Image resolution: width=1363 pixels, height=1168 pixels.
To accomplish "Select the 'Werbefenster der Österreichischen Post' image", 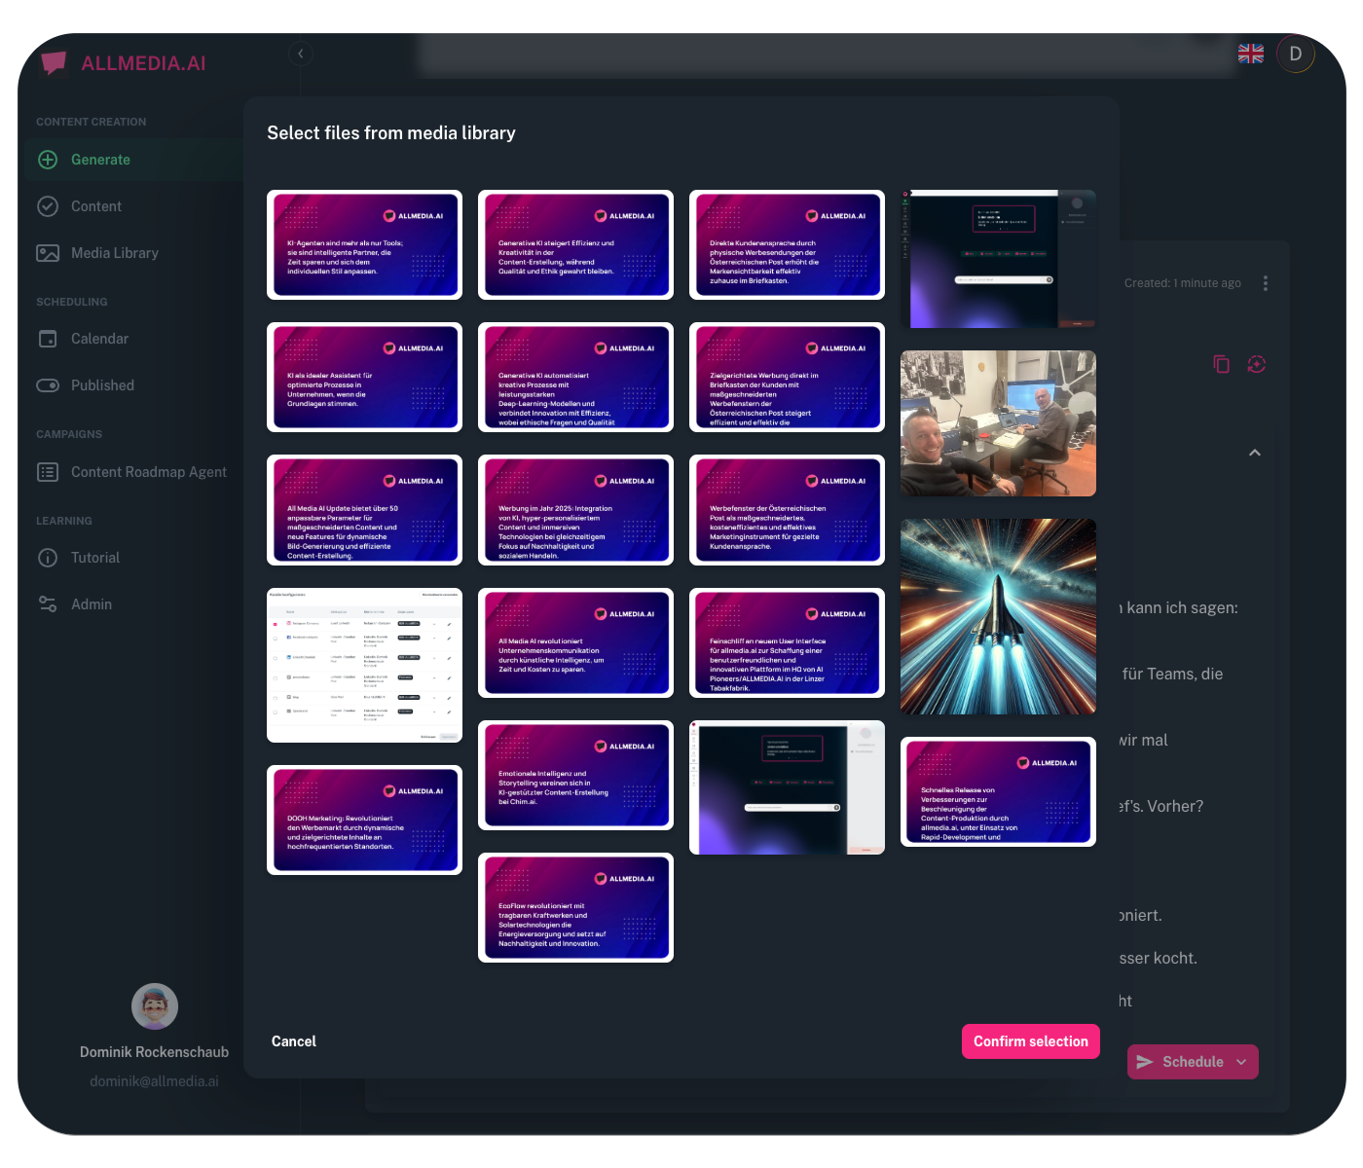I will [787, 510].
